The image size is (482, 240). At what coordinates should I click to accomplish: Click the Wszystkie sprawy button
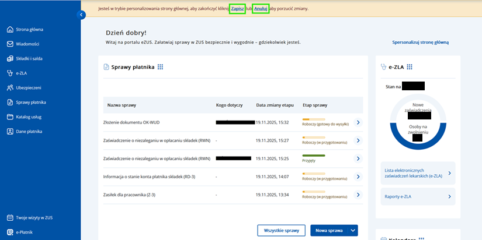click(x=281, y=231)
